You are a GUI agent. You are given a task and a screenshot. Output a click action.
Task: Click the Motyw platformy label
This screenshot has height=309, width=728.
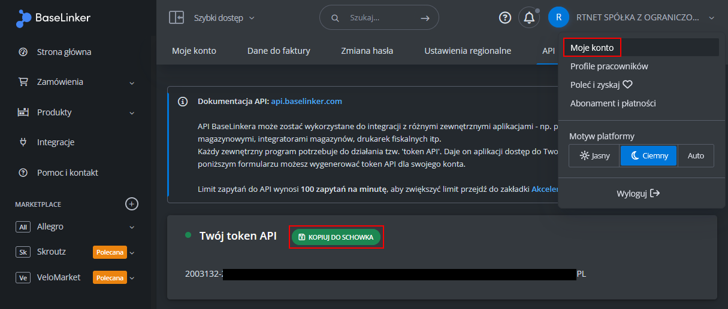[x=602, y=136]
